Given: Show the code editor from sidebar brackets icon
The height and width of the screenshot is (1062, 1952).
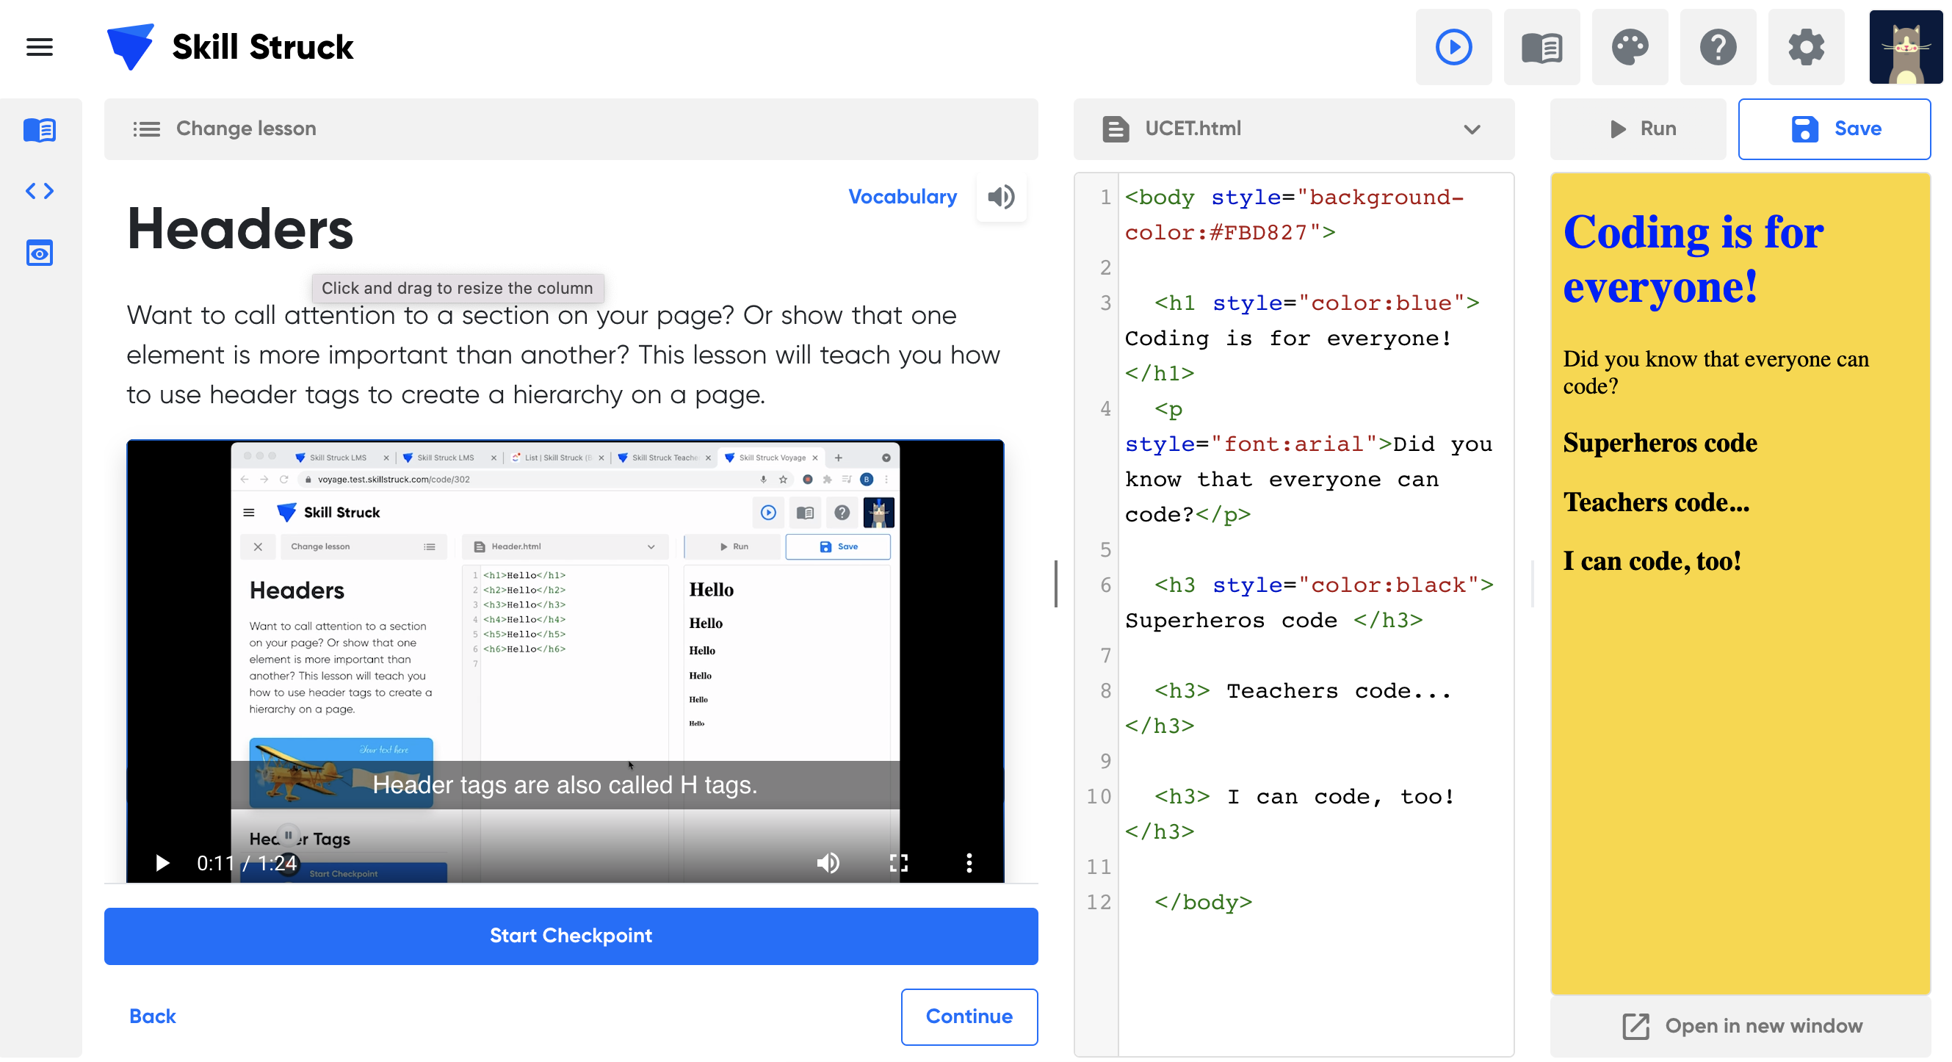Looking at the screenshot, I should coord(40,191).
